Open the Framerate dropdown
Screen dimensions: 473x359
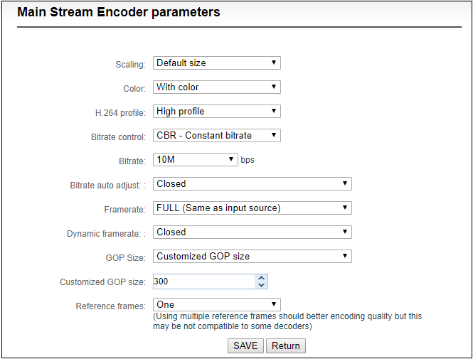253,208
